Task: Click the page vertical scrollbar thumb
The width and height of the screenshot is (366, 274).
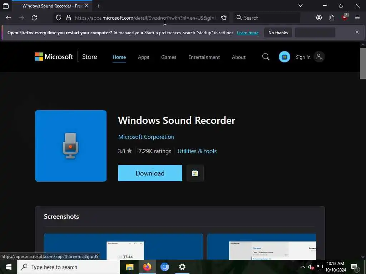Action: [362, 64]
